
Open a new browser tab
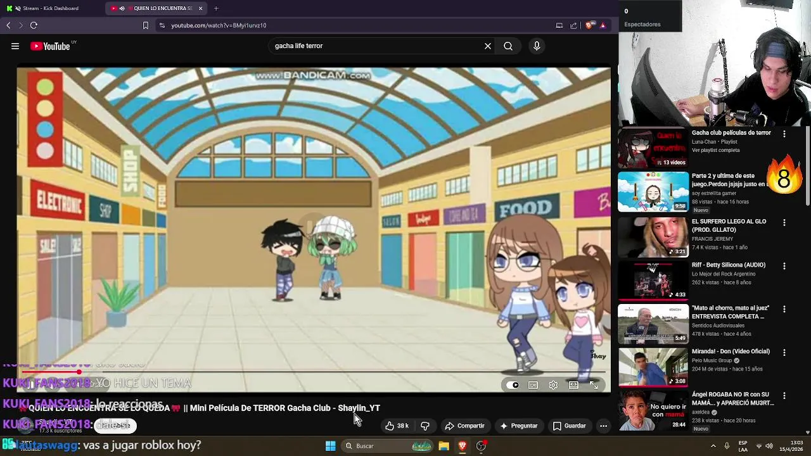point(216,8)
